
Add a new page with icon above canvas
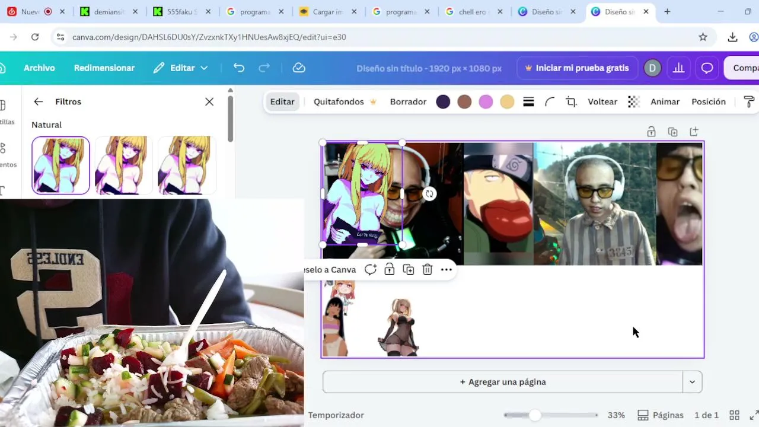point(694,132)
